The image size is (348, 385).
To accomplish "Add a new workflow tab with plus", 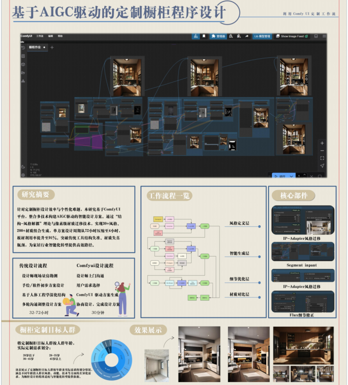I will click(52, 47).
